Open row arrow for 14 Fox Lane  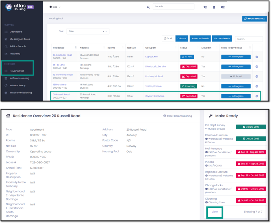tap(257, 67)
